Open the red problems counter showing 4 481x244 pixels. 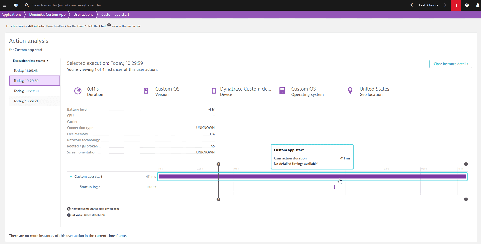[x=456, y=5]
